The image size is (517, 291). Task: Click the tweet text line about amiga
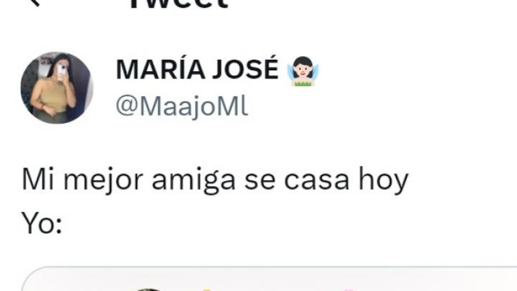pos(215,181)
